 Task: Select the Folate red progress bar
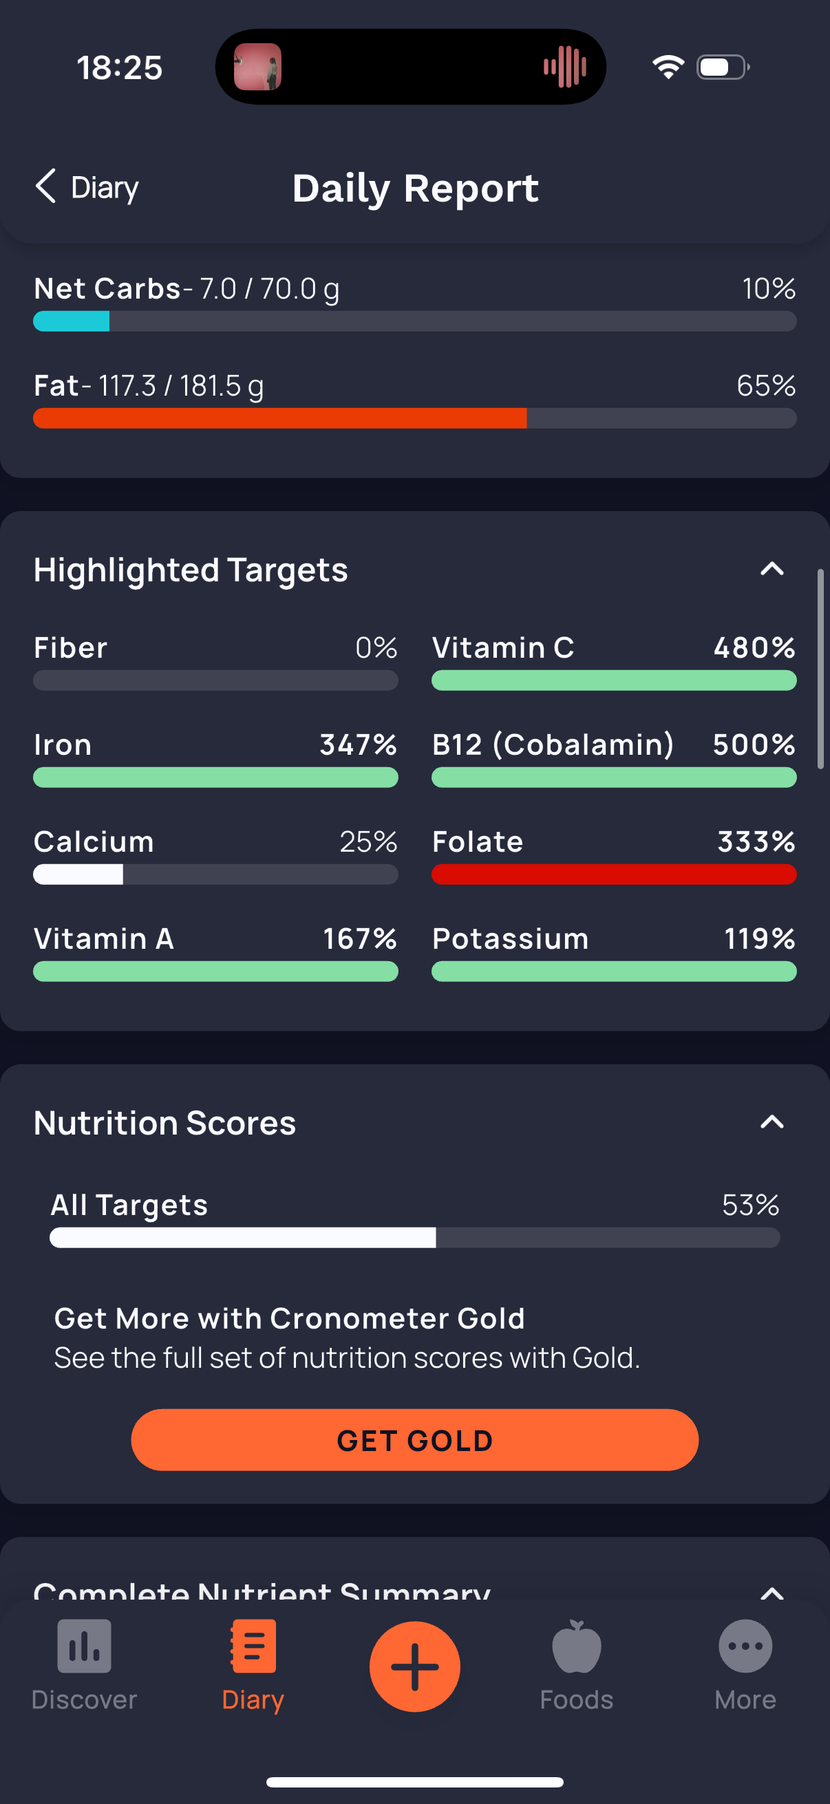pyautogui.click(x=614, y=874)
